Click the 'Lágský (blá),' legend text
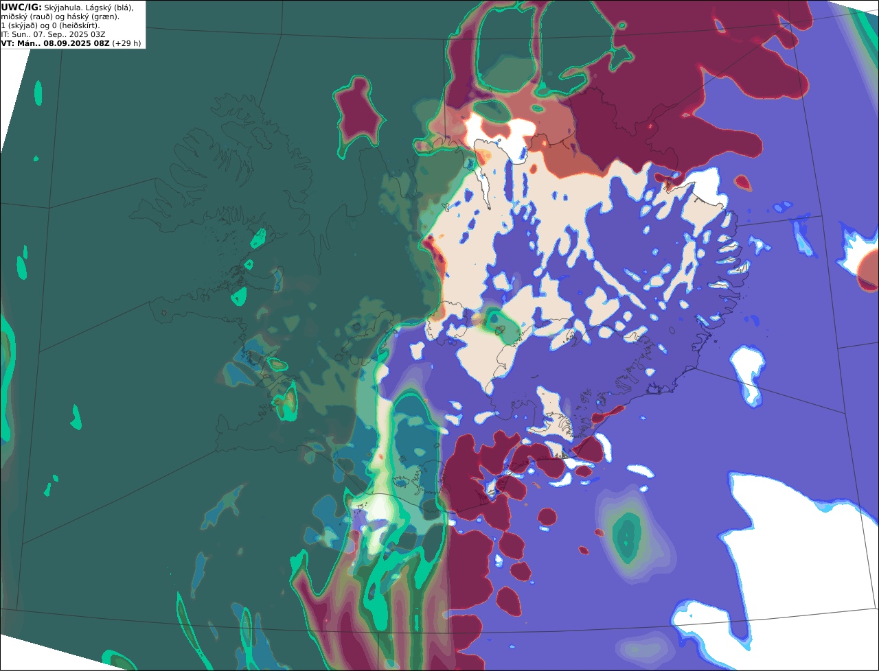Viewport: 879px width, 671px height. (110, 8)
